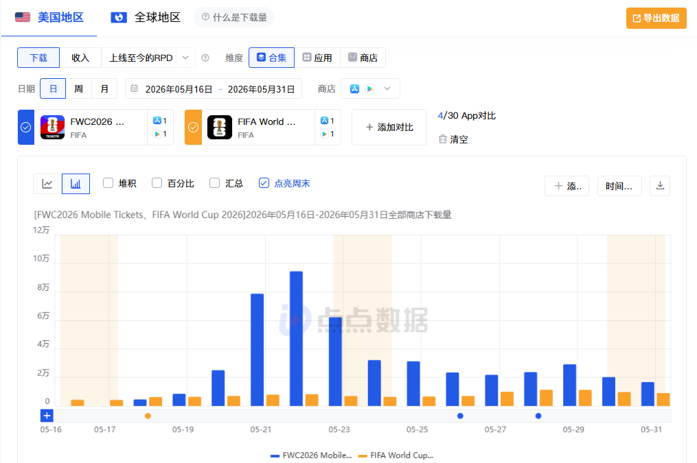Viewport: 697px width, 463px height.
Task: Click the global region globe icon
Action: click(x=119, y=17)
